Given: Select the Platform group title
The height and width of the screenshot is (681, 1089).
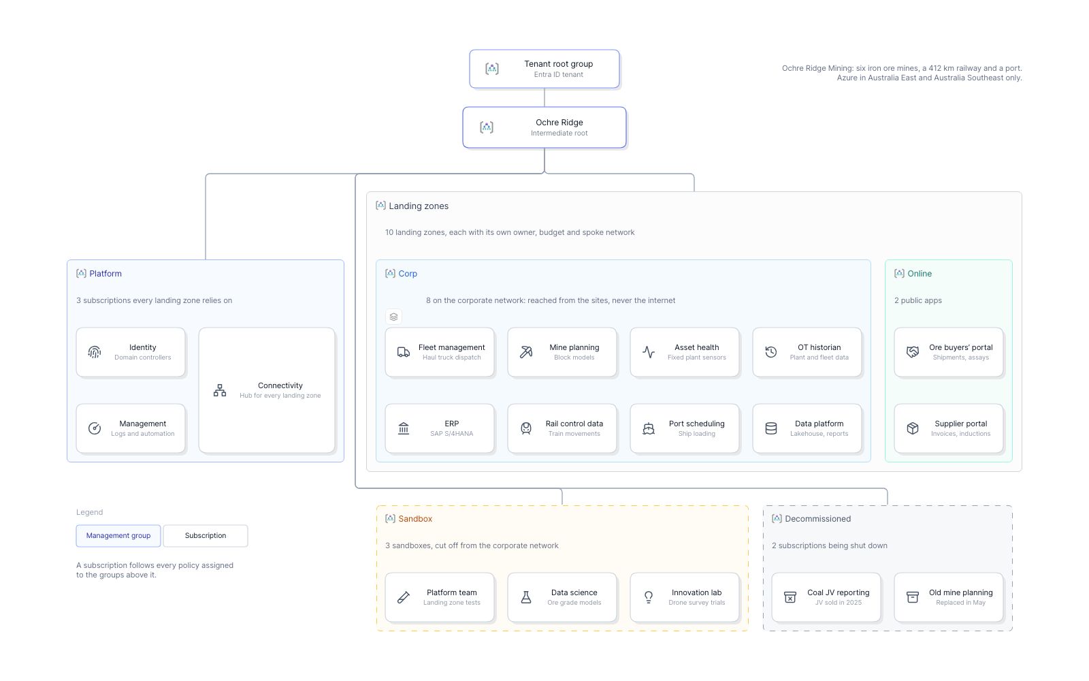Looking at the screenshot, I should click(x=105, y=274).
